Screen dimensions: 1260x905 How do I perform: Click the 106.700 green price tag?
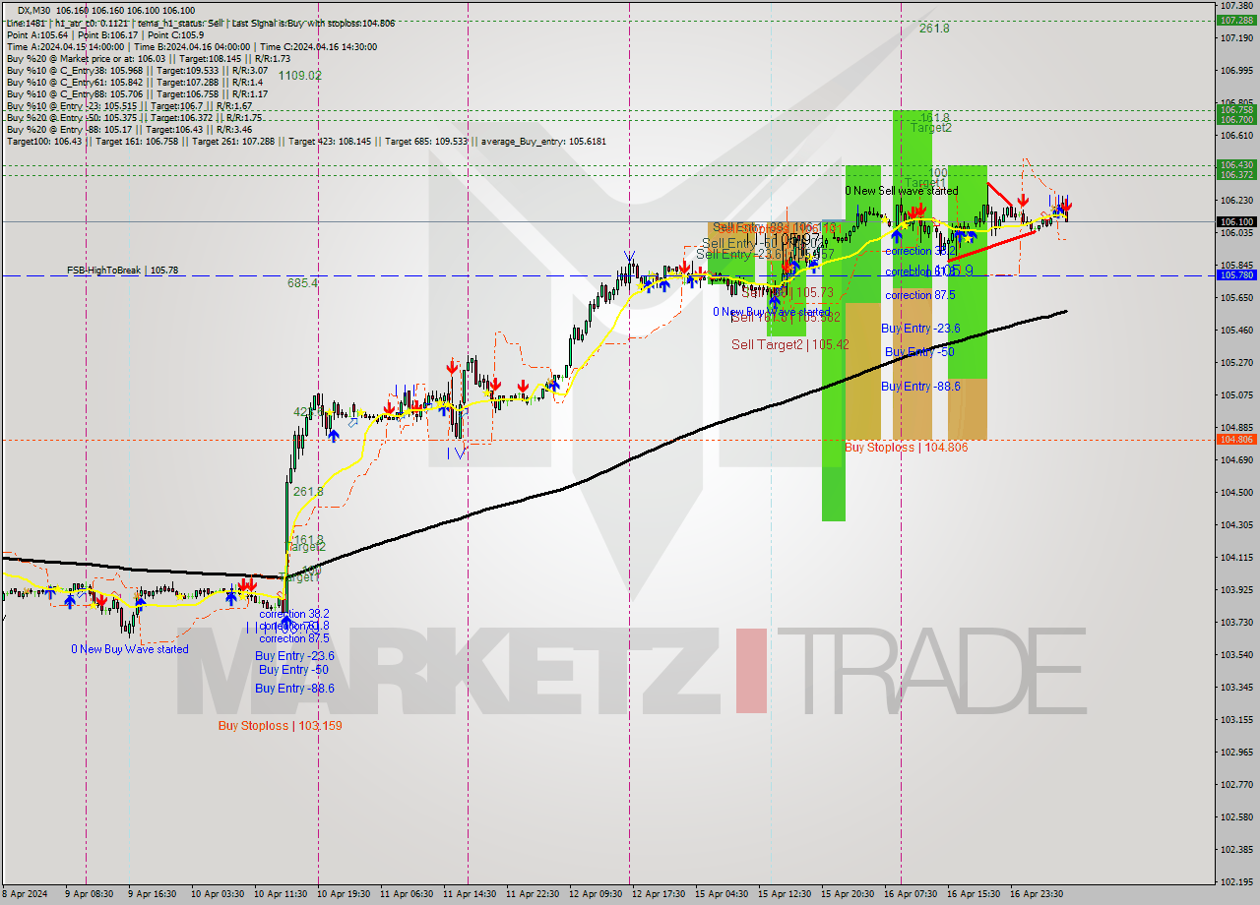1236,119
